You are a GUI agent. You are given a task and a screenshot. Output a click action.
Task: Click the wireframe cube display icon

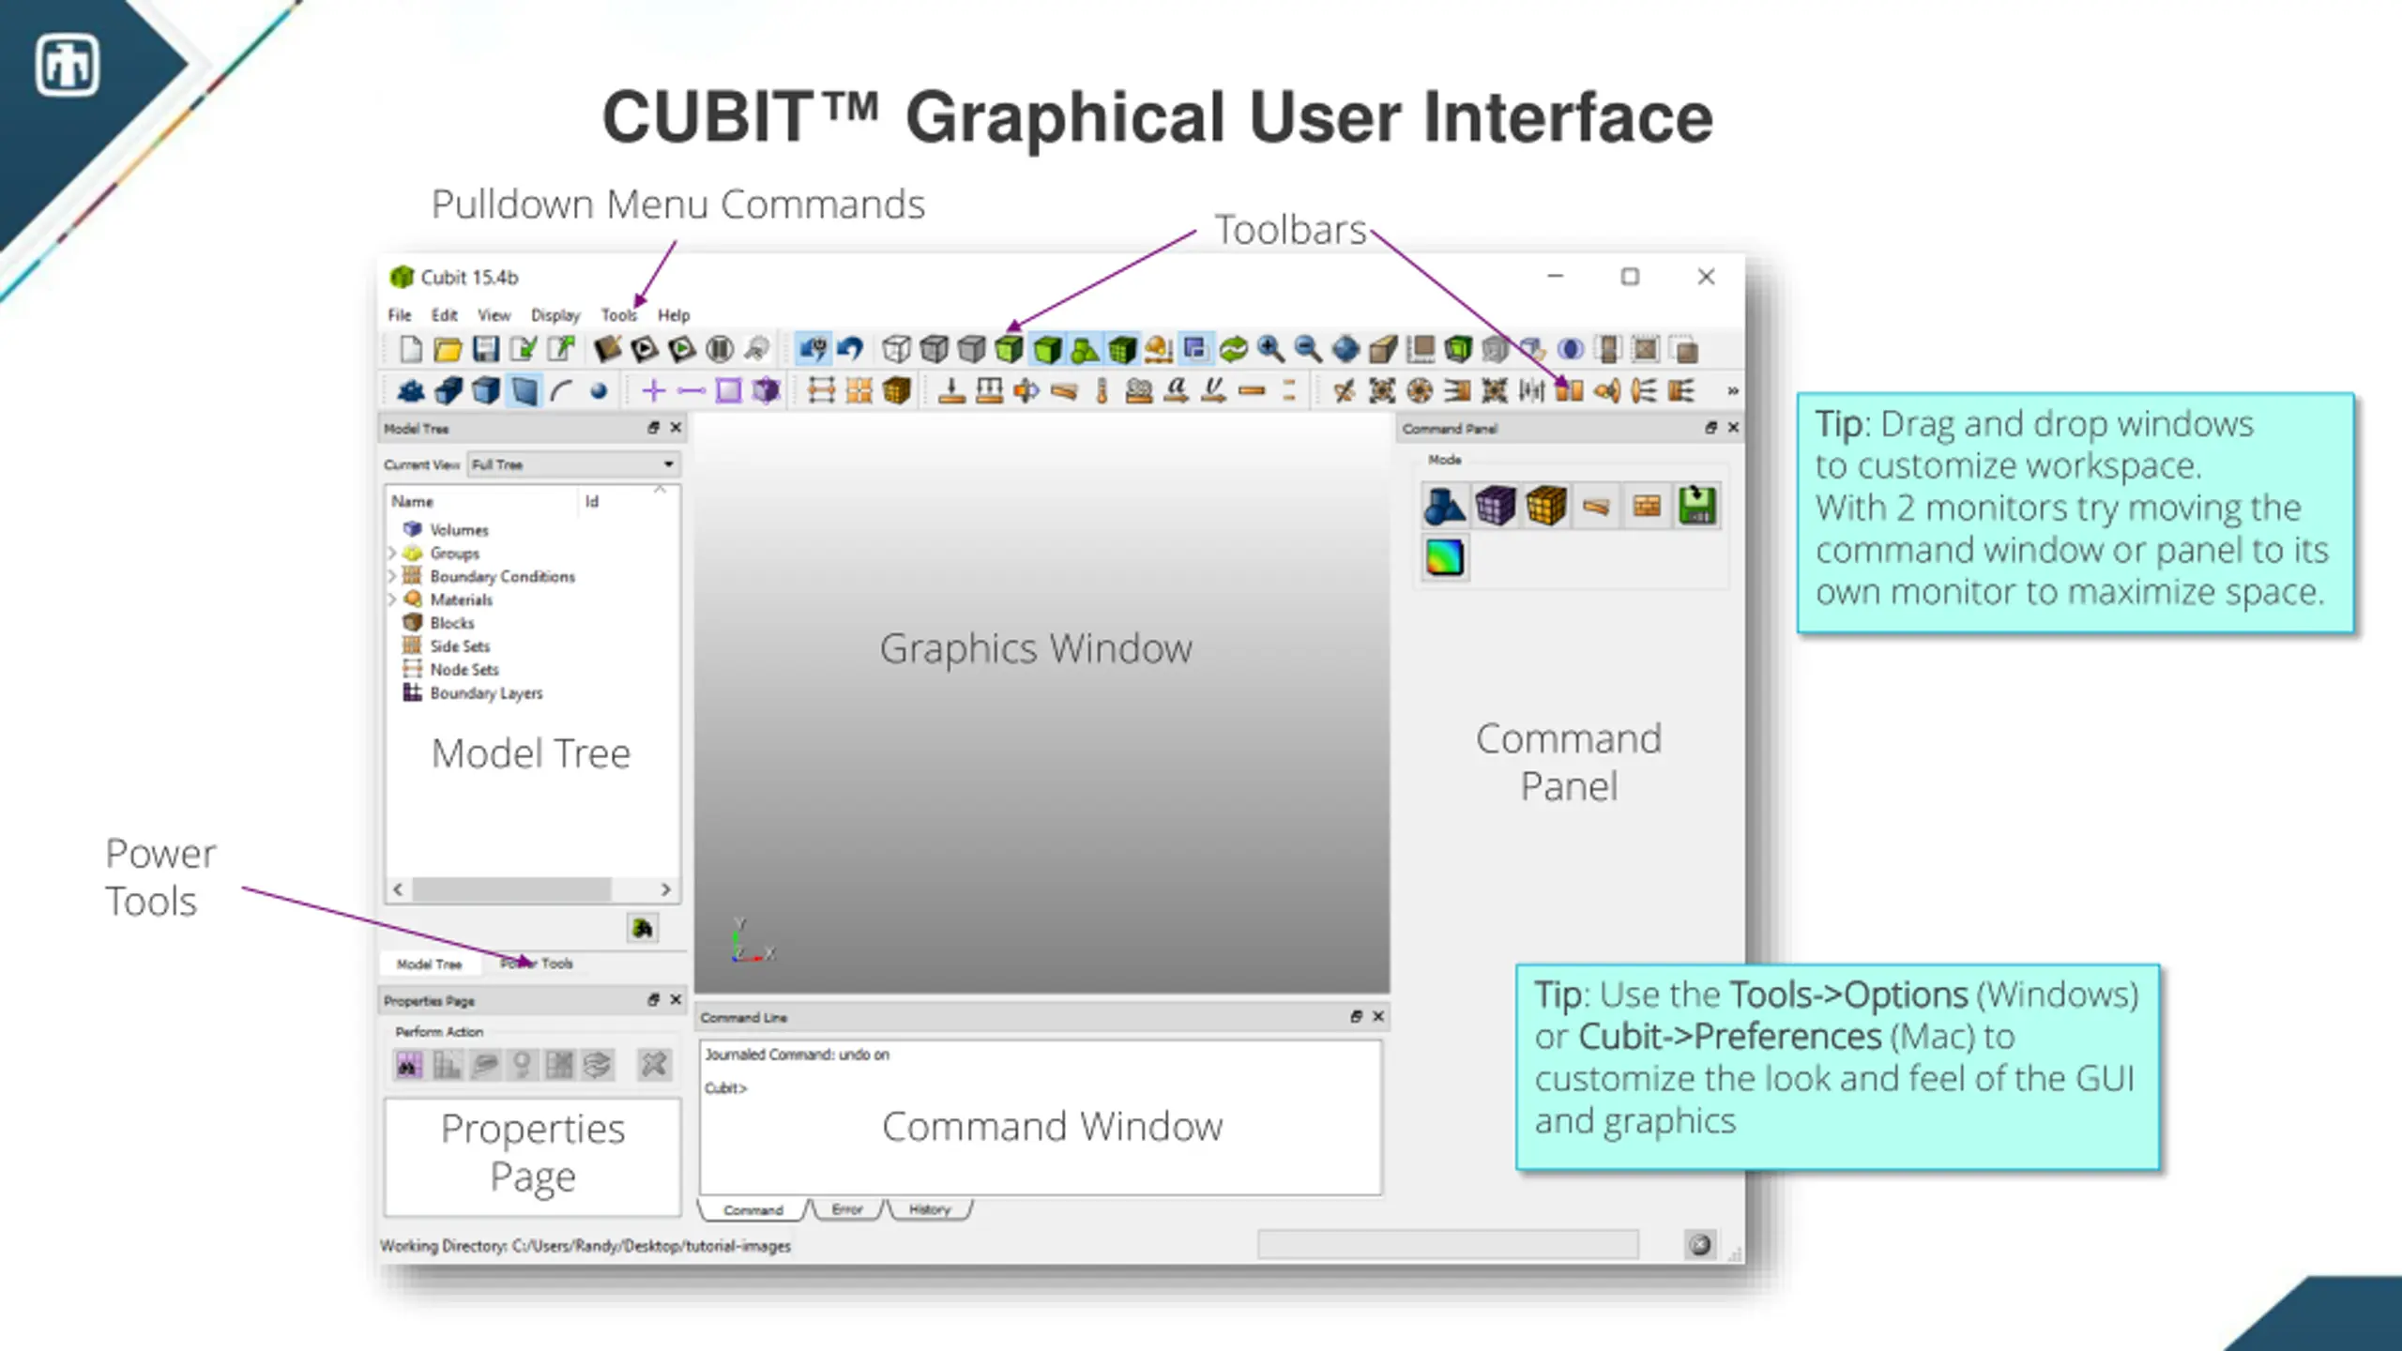(x=896, y=350)
